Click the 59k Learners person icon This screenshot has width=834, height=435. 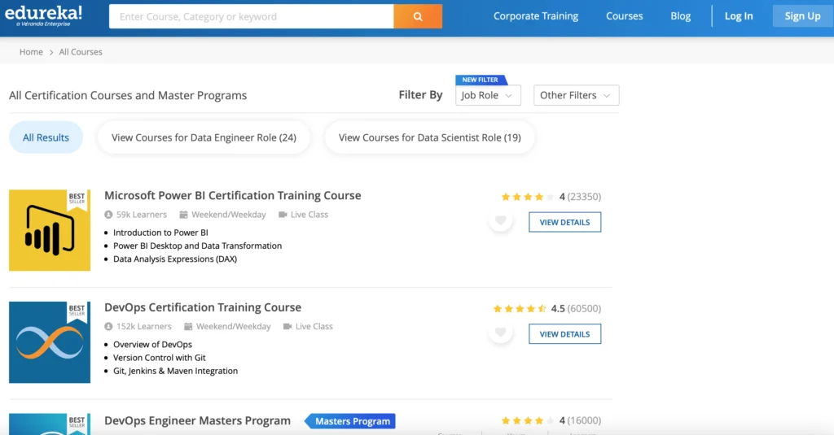point(108,215)
